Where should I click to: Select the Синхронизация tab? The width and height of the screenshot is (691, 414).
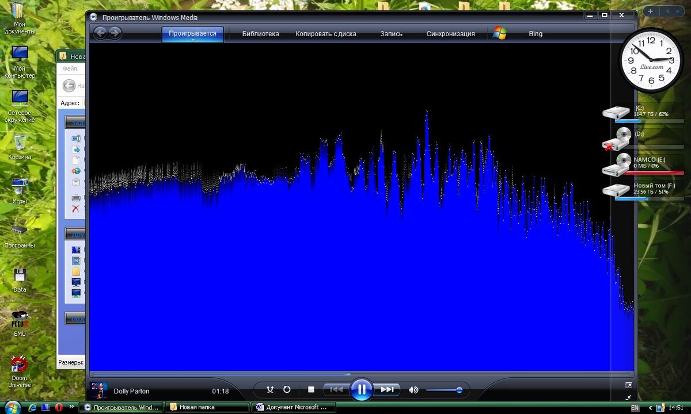[451, 34]
